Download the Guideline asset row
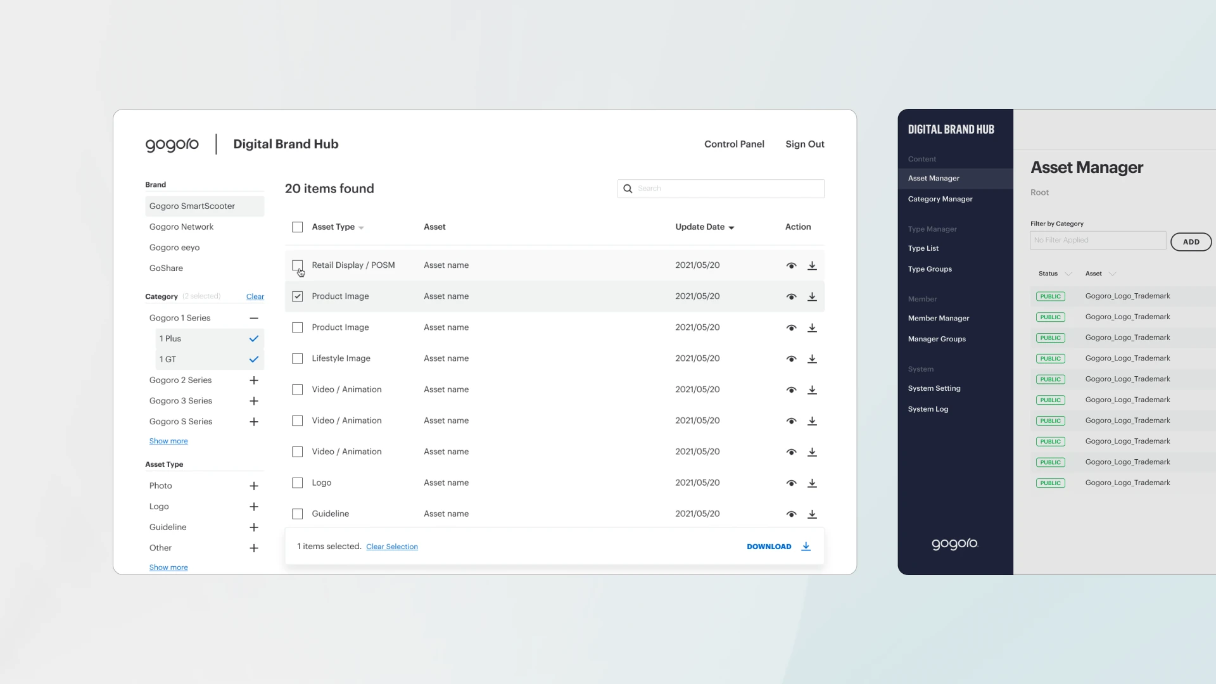 click(812, 514)
